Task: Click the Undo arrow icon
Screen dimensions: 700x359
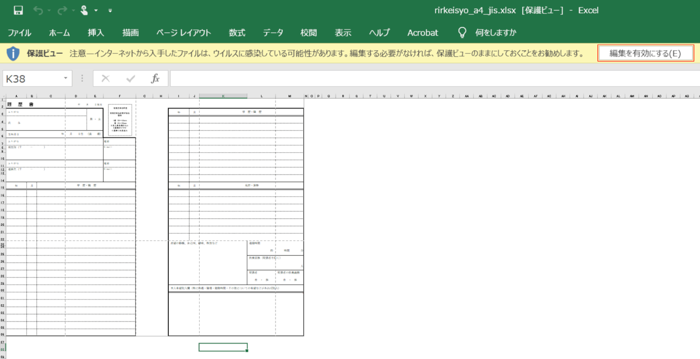Action: (38, 10)
